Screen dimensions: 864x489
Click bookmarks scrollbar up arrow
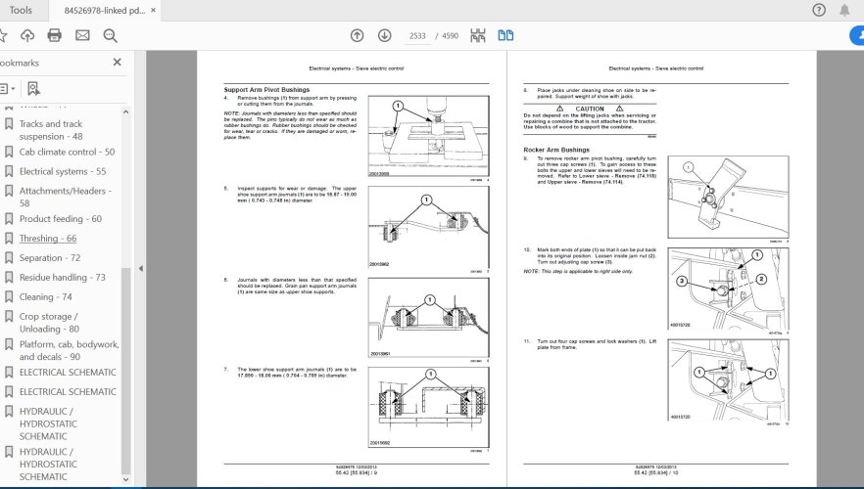tap(125, 112)
